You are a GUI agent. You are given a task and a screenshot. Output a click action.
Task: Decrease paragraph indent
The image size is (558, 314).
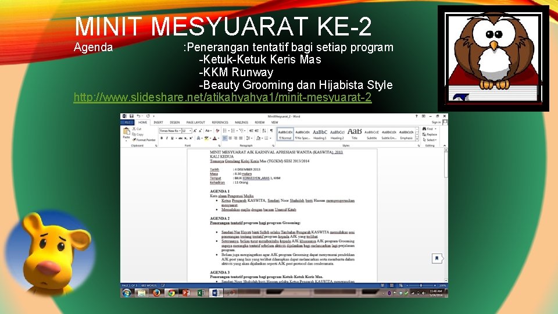point(251,131)
